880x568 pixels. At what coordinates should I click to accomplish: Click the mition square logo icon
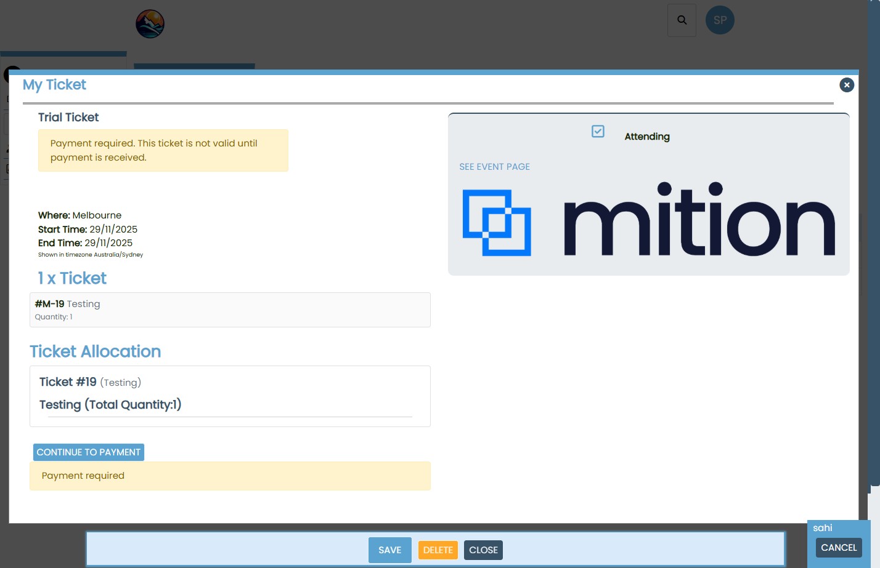497,223
